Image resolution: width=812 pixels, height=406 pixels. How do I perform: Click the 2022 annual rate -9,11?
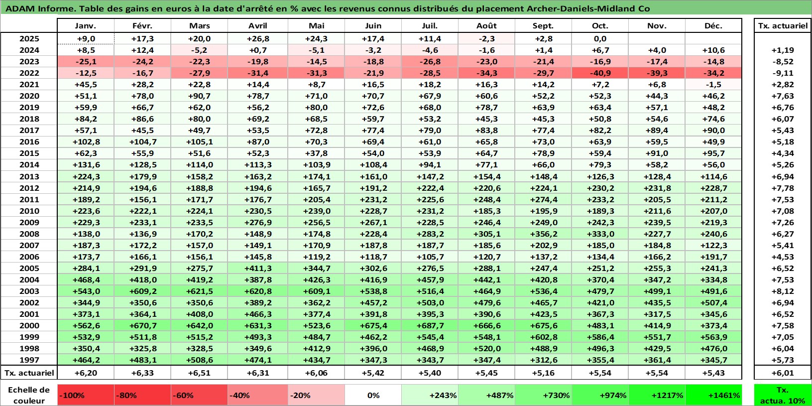coord(783,73)
